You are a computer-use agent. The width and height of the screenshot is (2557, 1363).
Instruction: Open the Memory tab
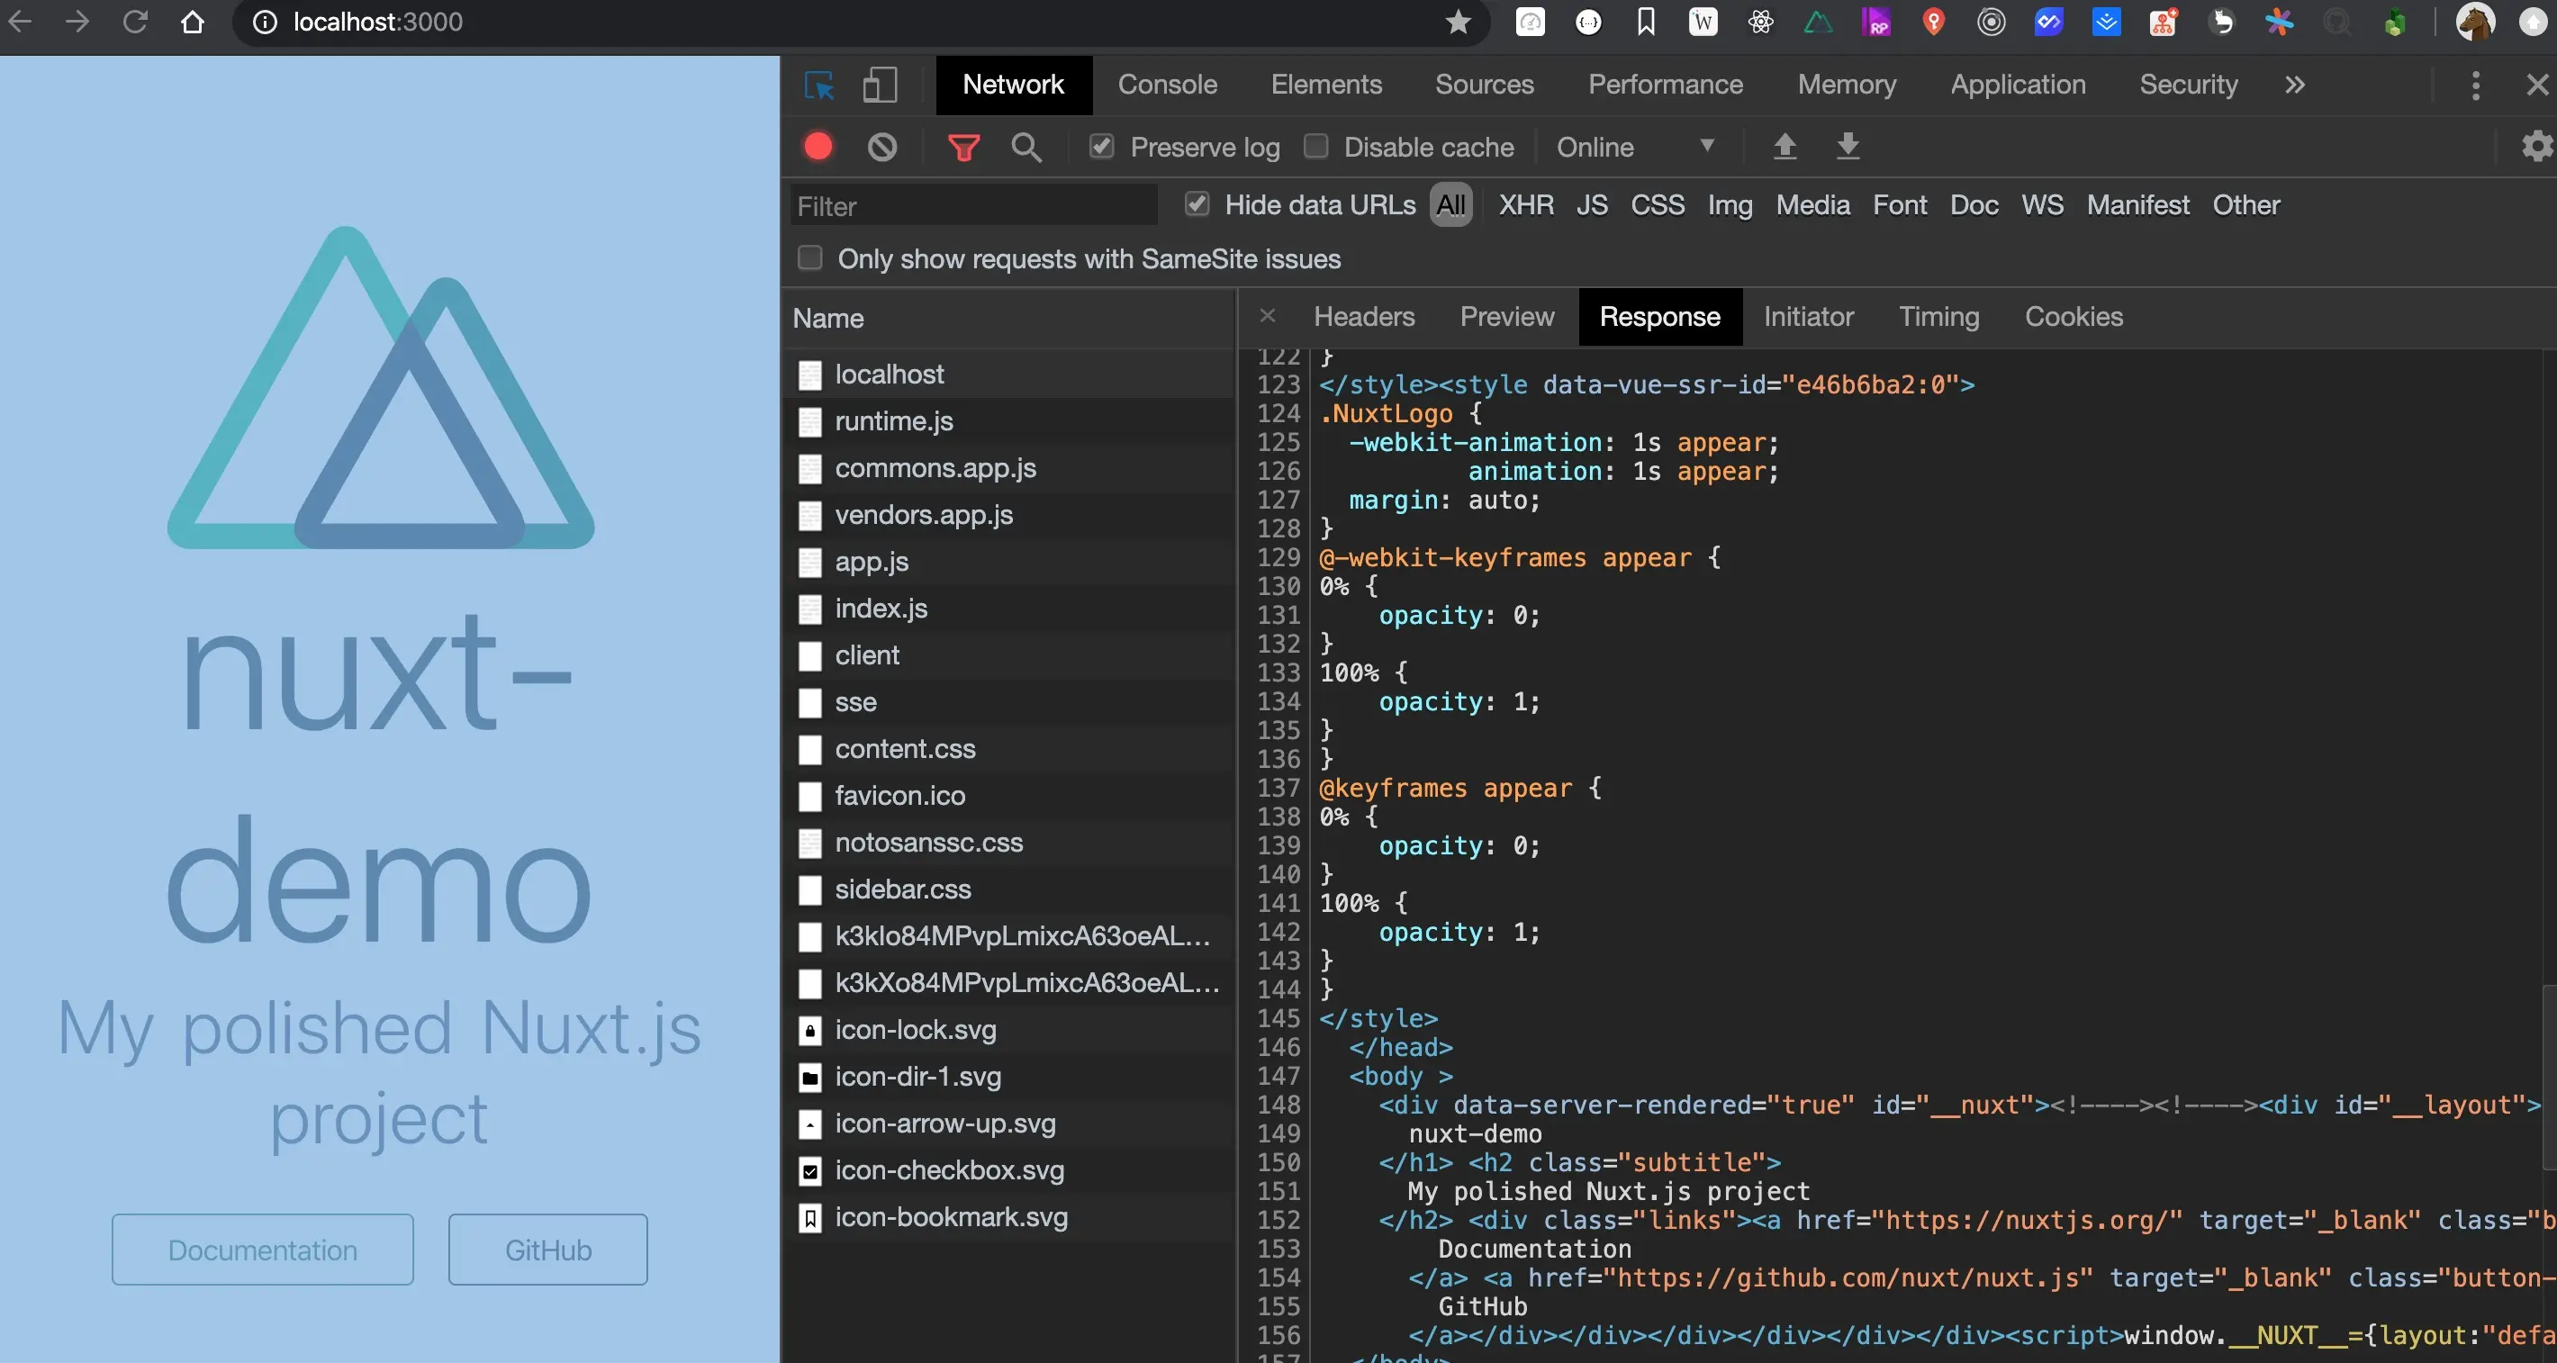coord(1847,86)
